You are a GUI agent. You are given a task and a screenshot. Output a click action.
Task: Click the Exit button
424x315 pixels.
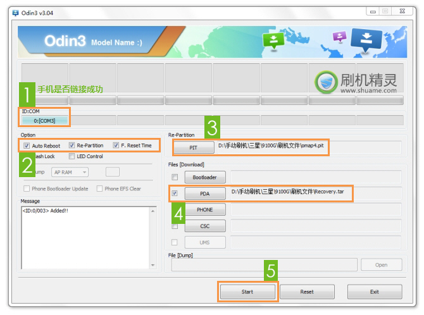click(375, 292)
